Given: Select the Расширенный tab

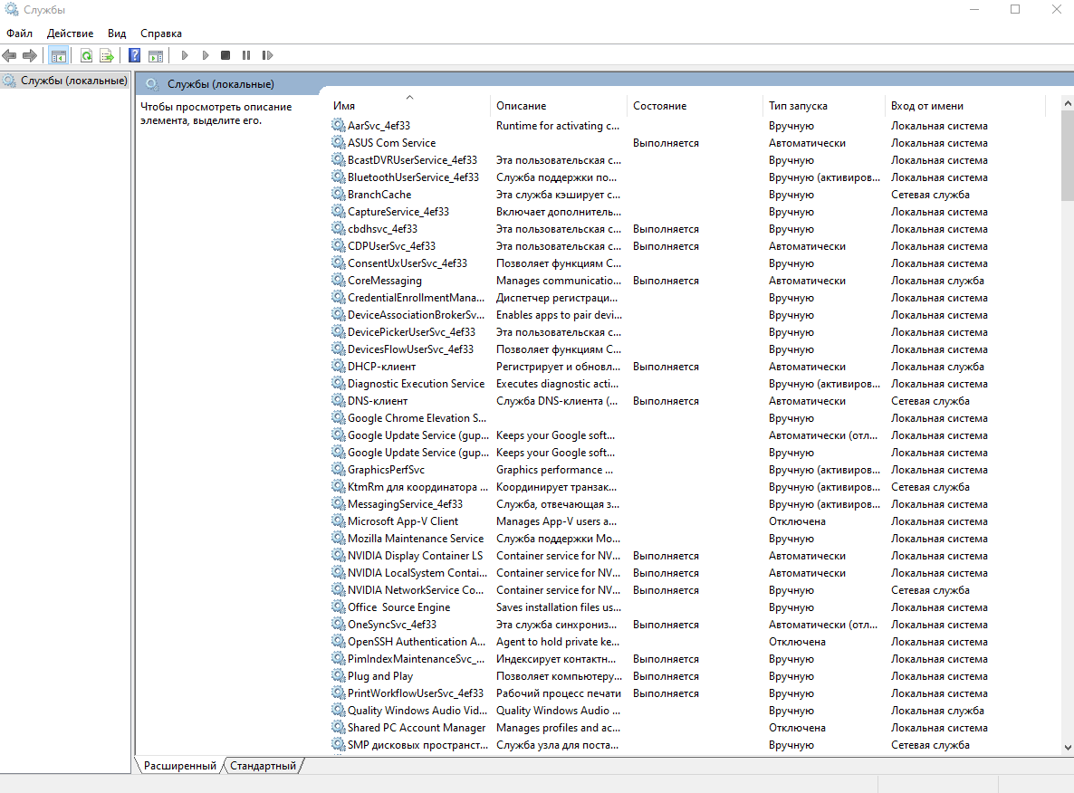Looking at the screenshot, I should tap(179, 766).
